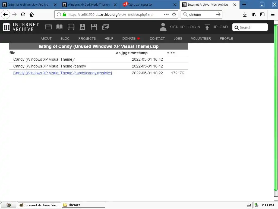Click the network tray icon
This screenshot has height=209, width=278.
pyautogui.click(x=256, y=205)
